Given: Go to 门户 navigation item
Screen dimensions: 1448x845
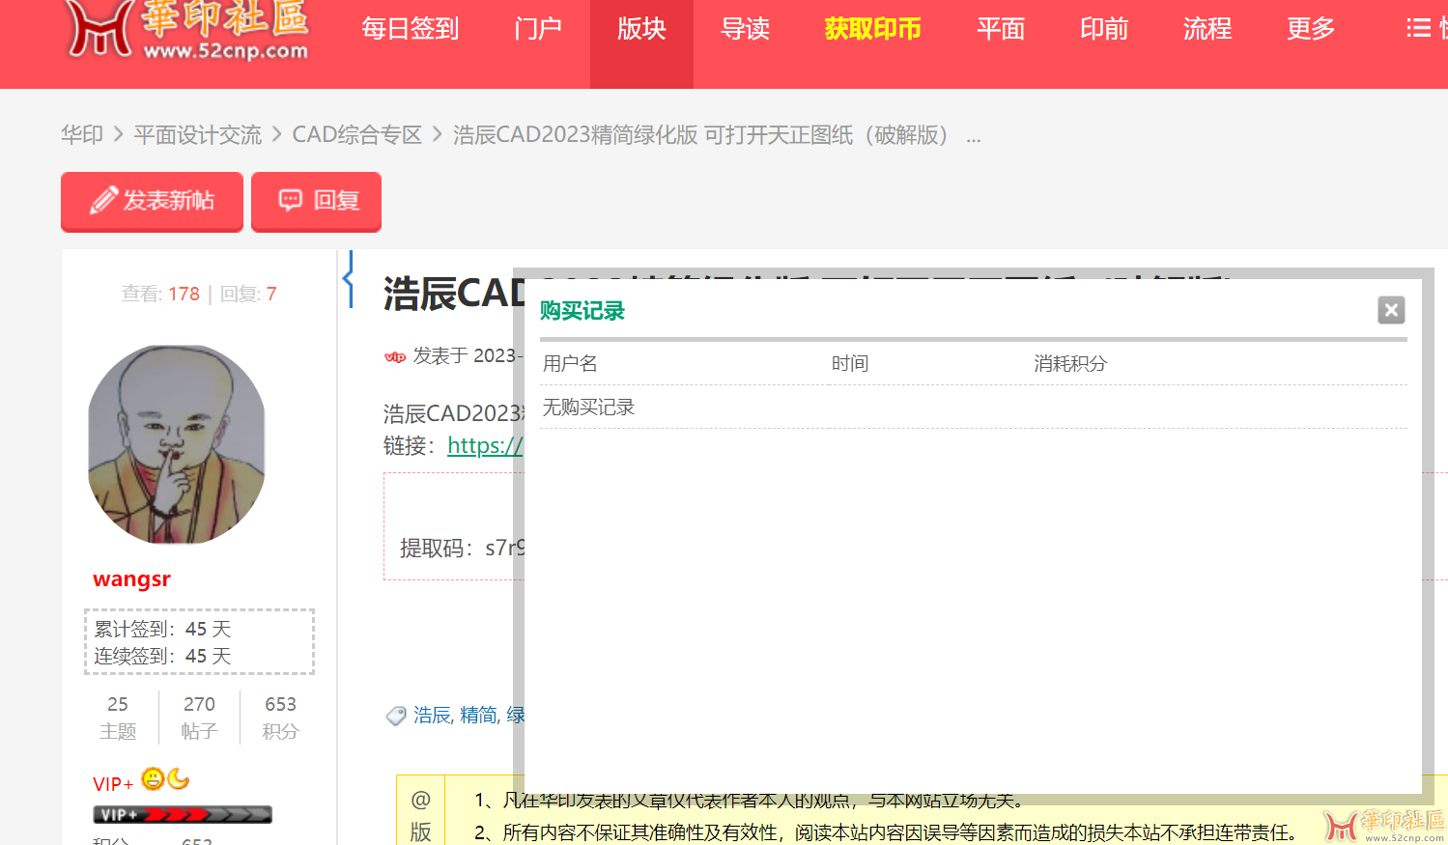Looking at the screenshot, I should [538, 29].
